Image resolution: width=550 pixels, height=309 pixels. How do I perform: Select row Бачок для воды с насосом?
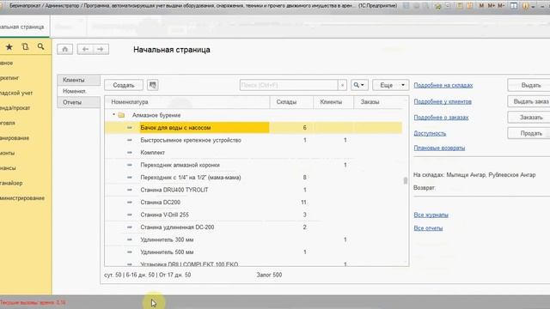(x=254, y=128)
